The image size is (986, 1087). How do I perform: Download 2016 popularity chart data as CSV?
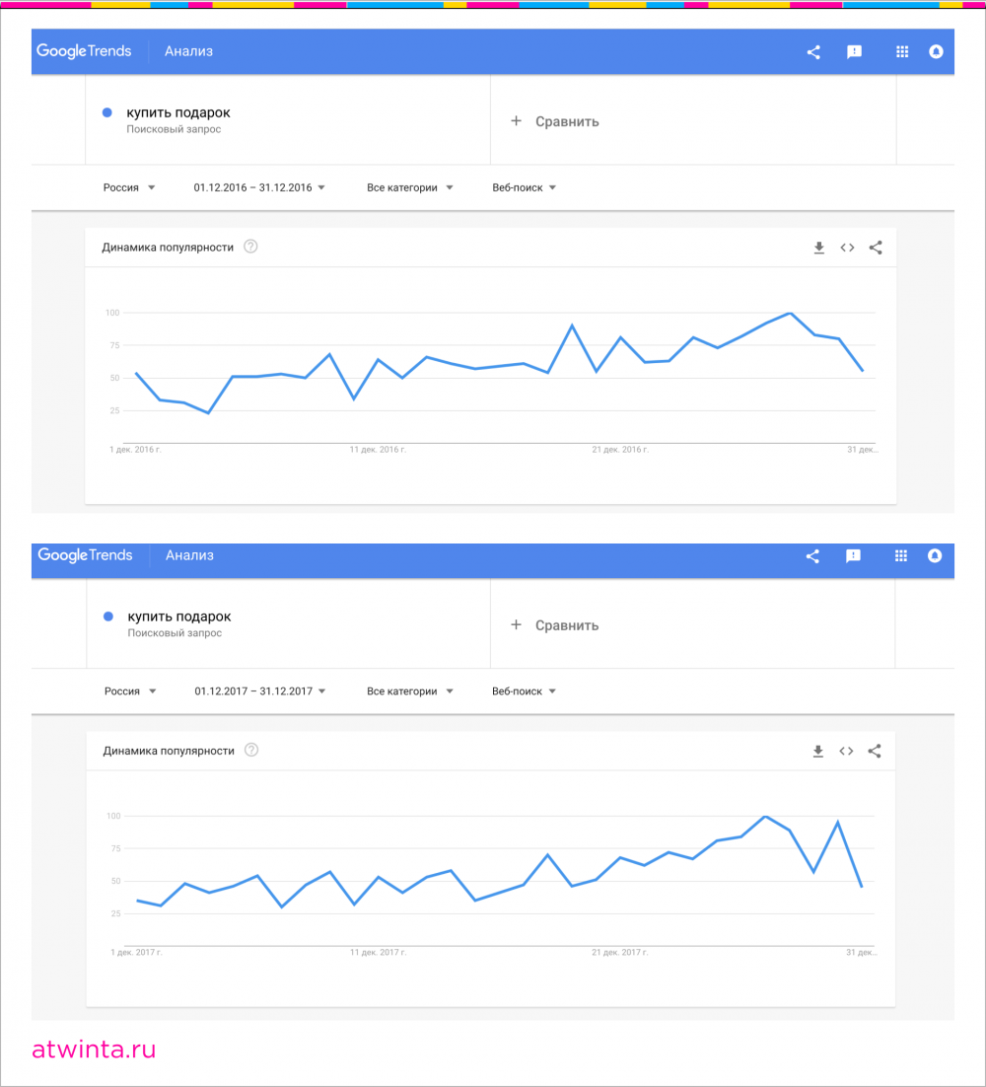click(x=818, y=248)
